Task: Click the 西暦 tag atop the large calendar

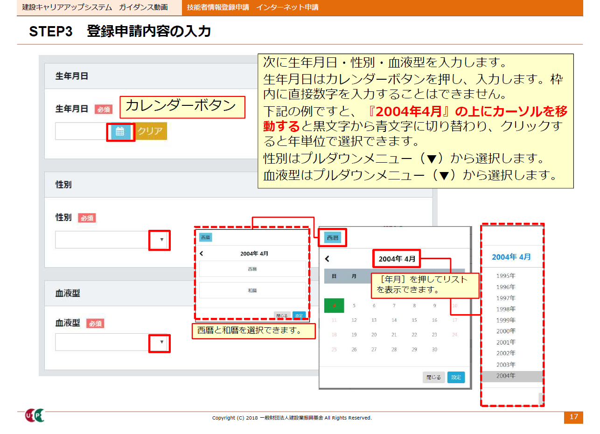Action: [333, 238]
